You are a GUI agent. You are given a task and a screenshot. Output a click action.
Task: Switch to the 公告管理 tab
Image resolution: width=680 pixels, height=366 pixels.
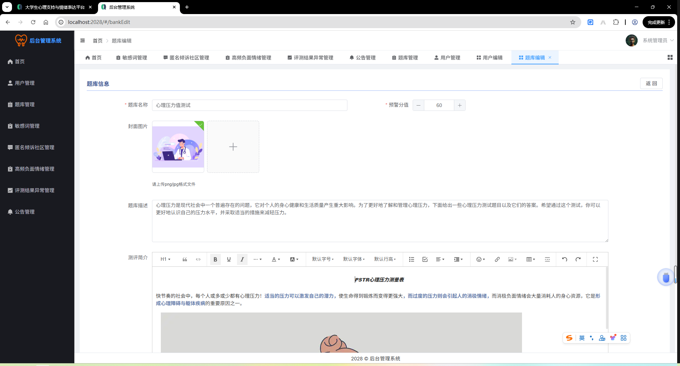click(363, 57)
